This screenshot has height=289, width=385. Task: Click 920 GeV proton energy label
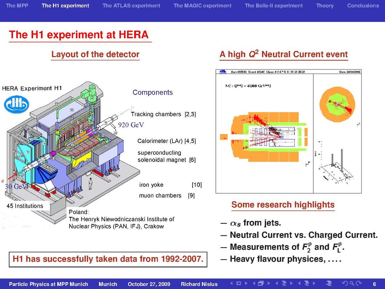[x=131, y=125]
